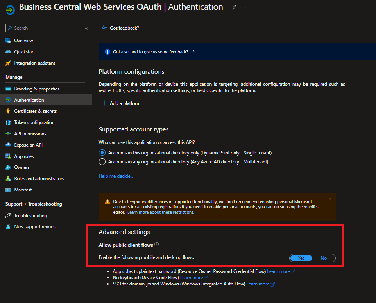Click the Integration assistant rocket icon
The image size is (376, 303).
click(8, 63)
